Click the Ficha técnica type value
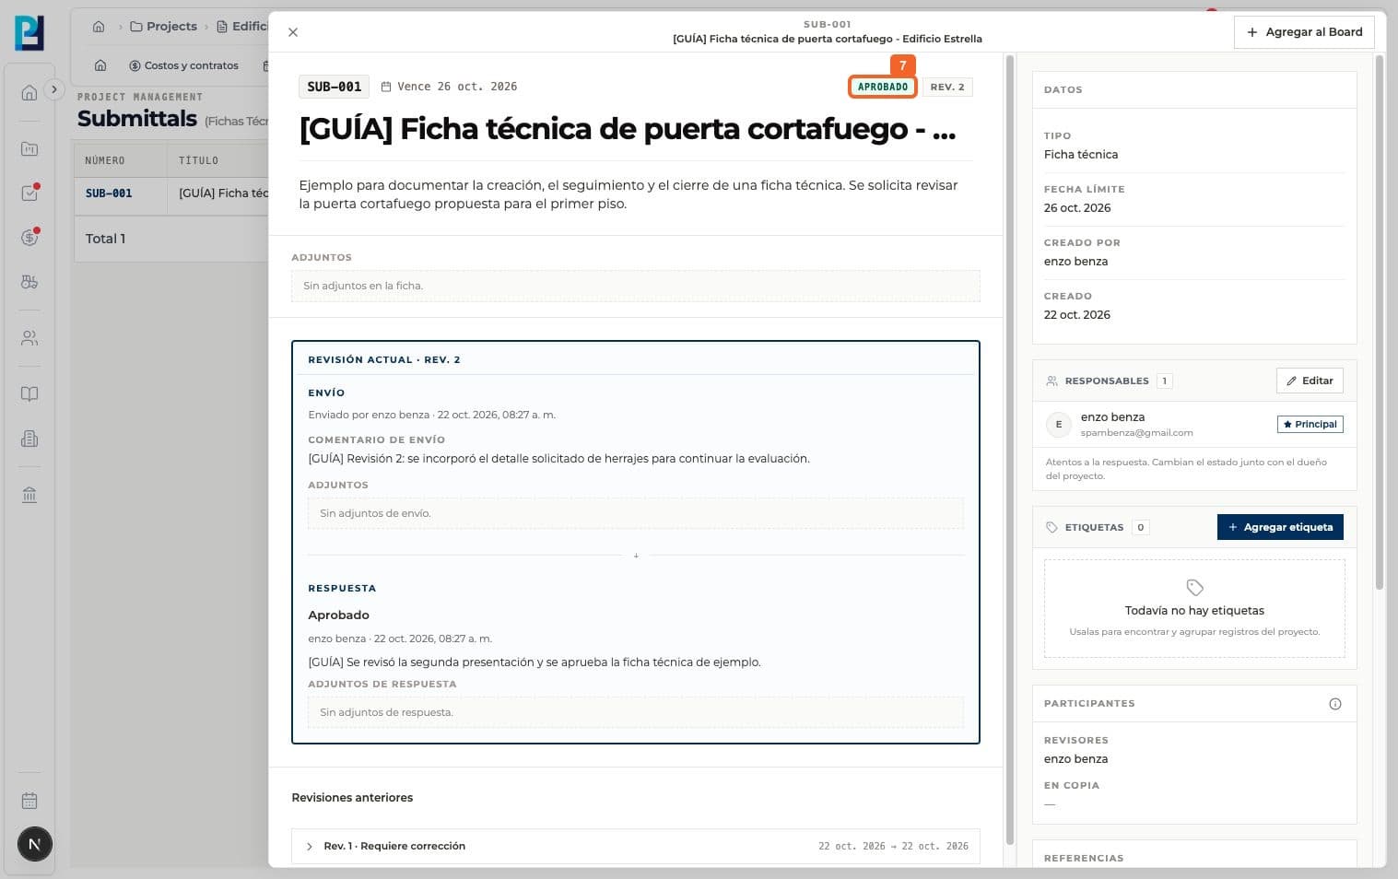 pyautogui.click(x=1081, y=155)
